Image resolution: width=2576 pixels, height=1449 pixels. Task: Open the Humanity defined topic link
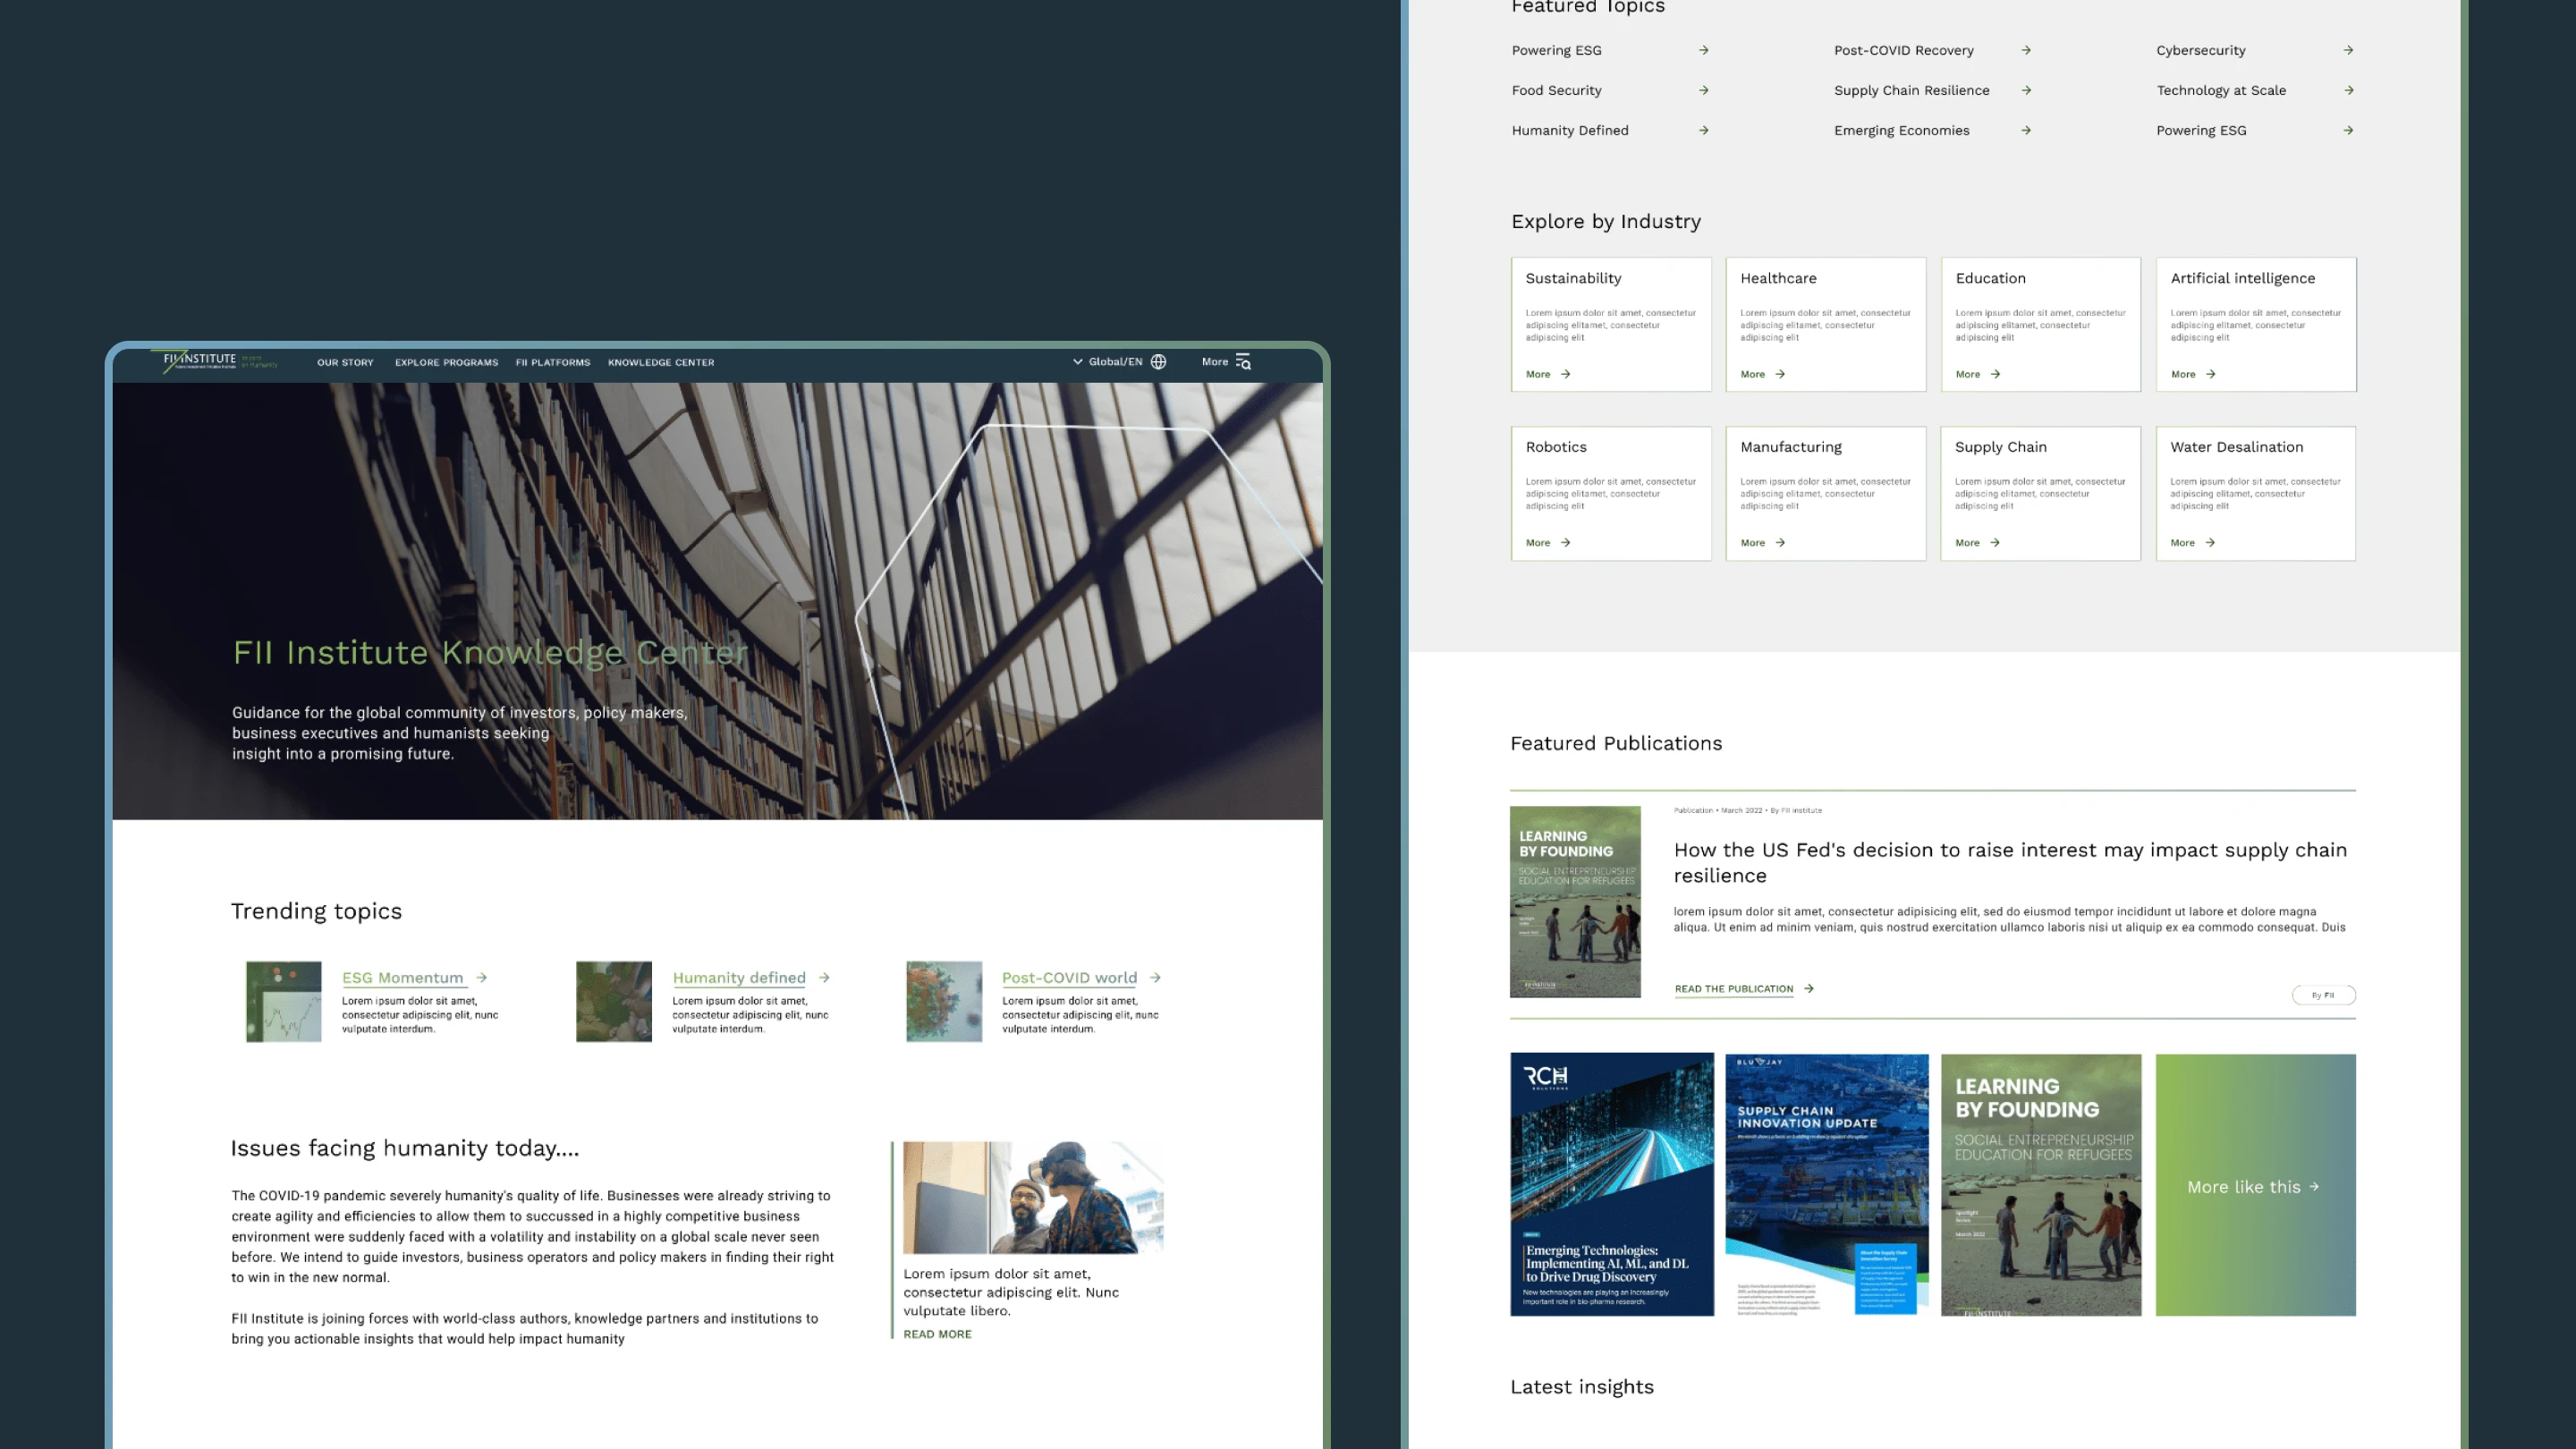(739, 978)
